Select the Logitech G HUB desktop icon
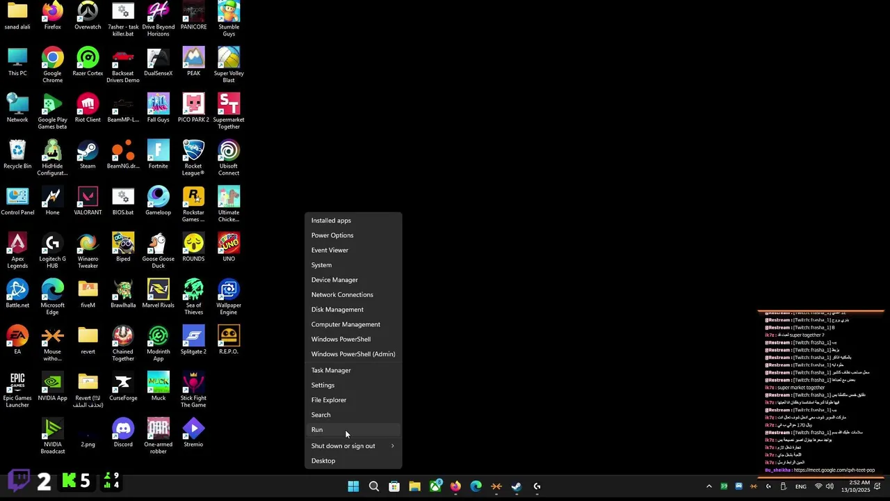The image size is (890, 501). (52, 250)
